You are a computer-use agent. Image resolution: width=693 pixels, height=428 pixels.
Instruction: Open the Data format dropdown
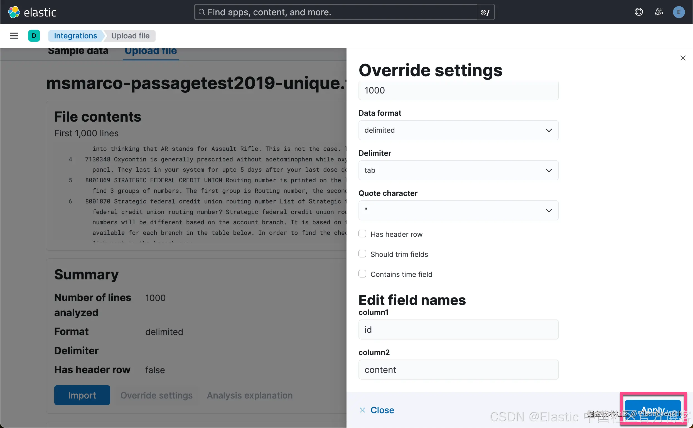click(458, 130)
